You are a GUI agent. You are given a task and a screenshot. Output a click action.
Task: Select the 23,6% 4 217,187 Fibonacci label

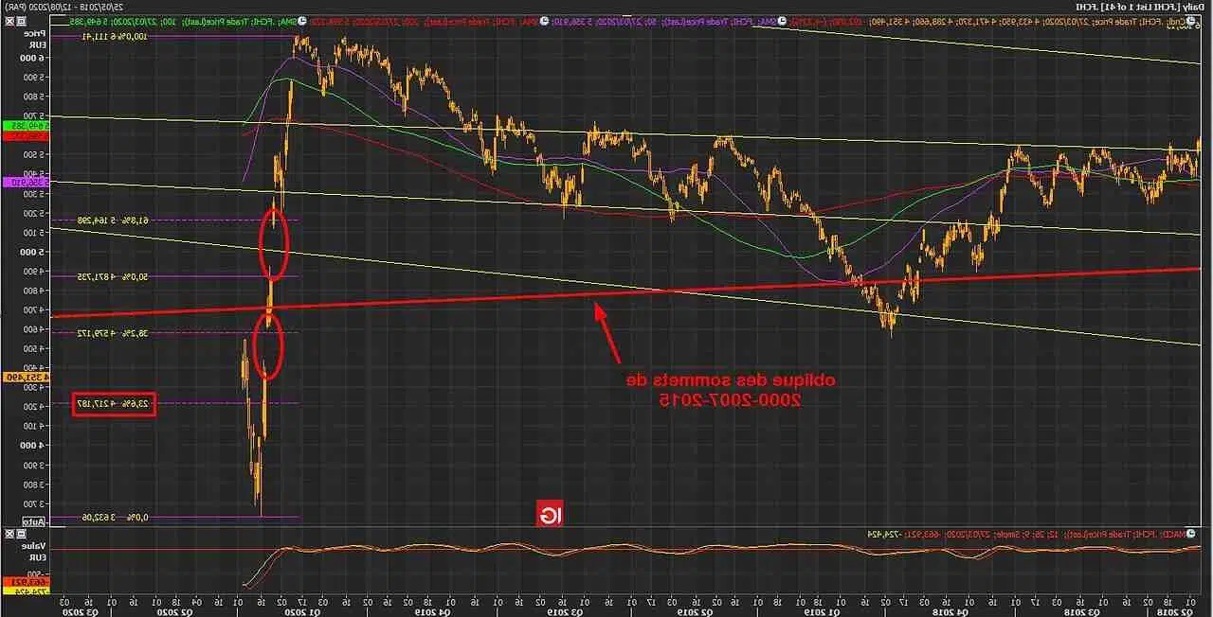[x=114, y=404]
